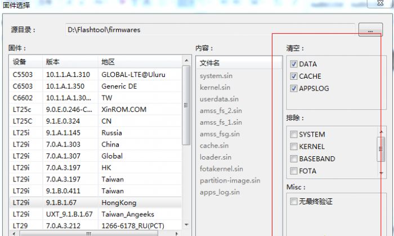
Task: Click left arrow of horizontal scrollbar
Action: pos(14,234)
